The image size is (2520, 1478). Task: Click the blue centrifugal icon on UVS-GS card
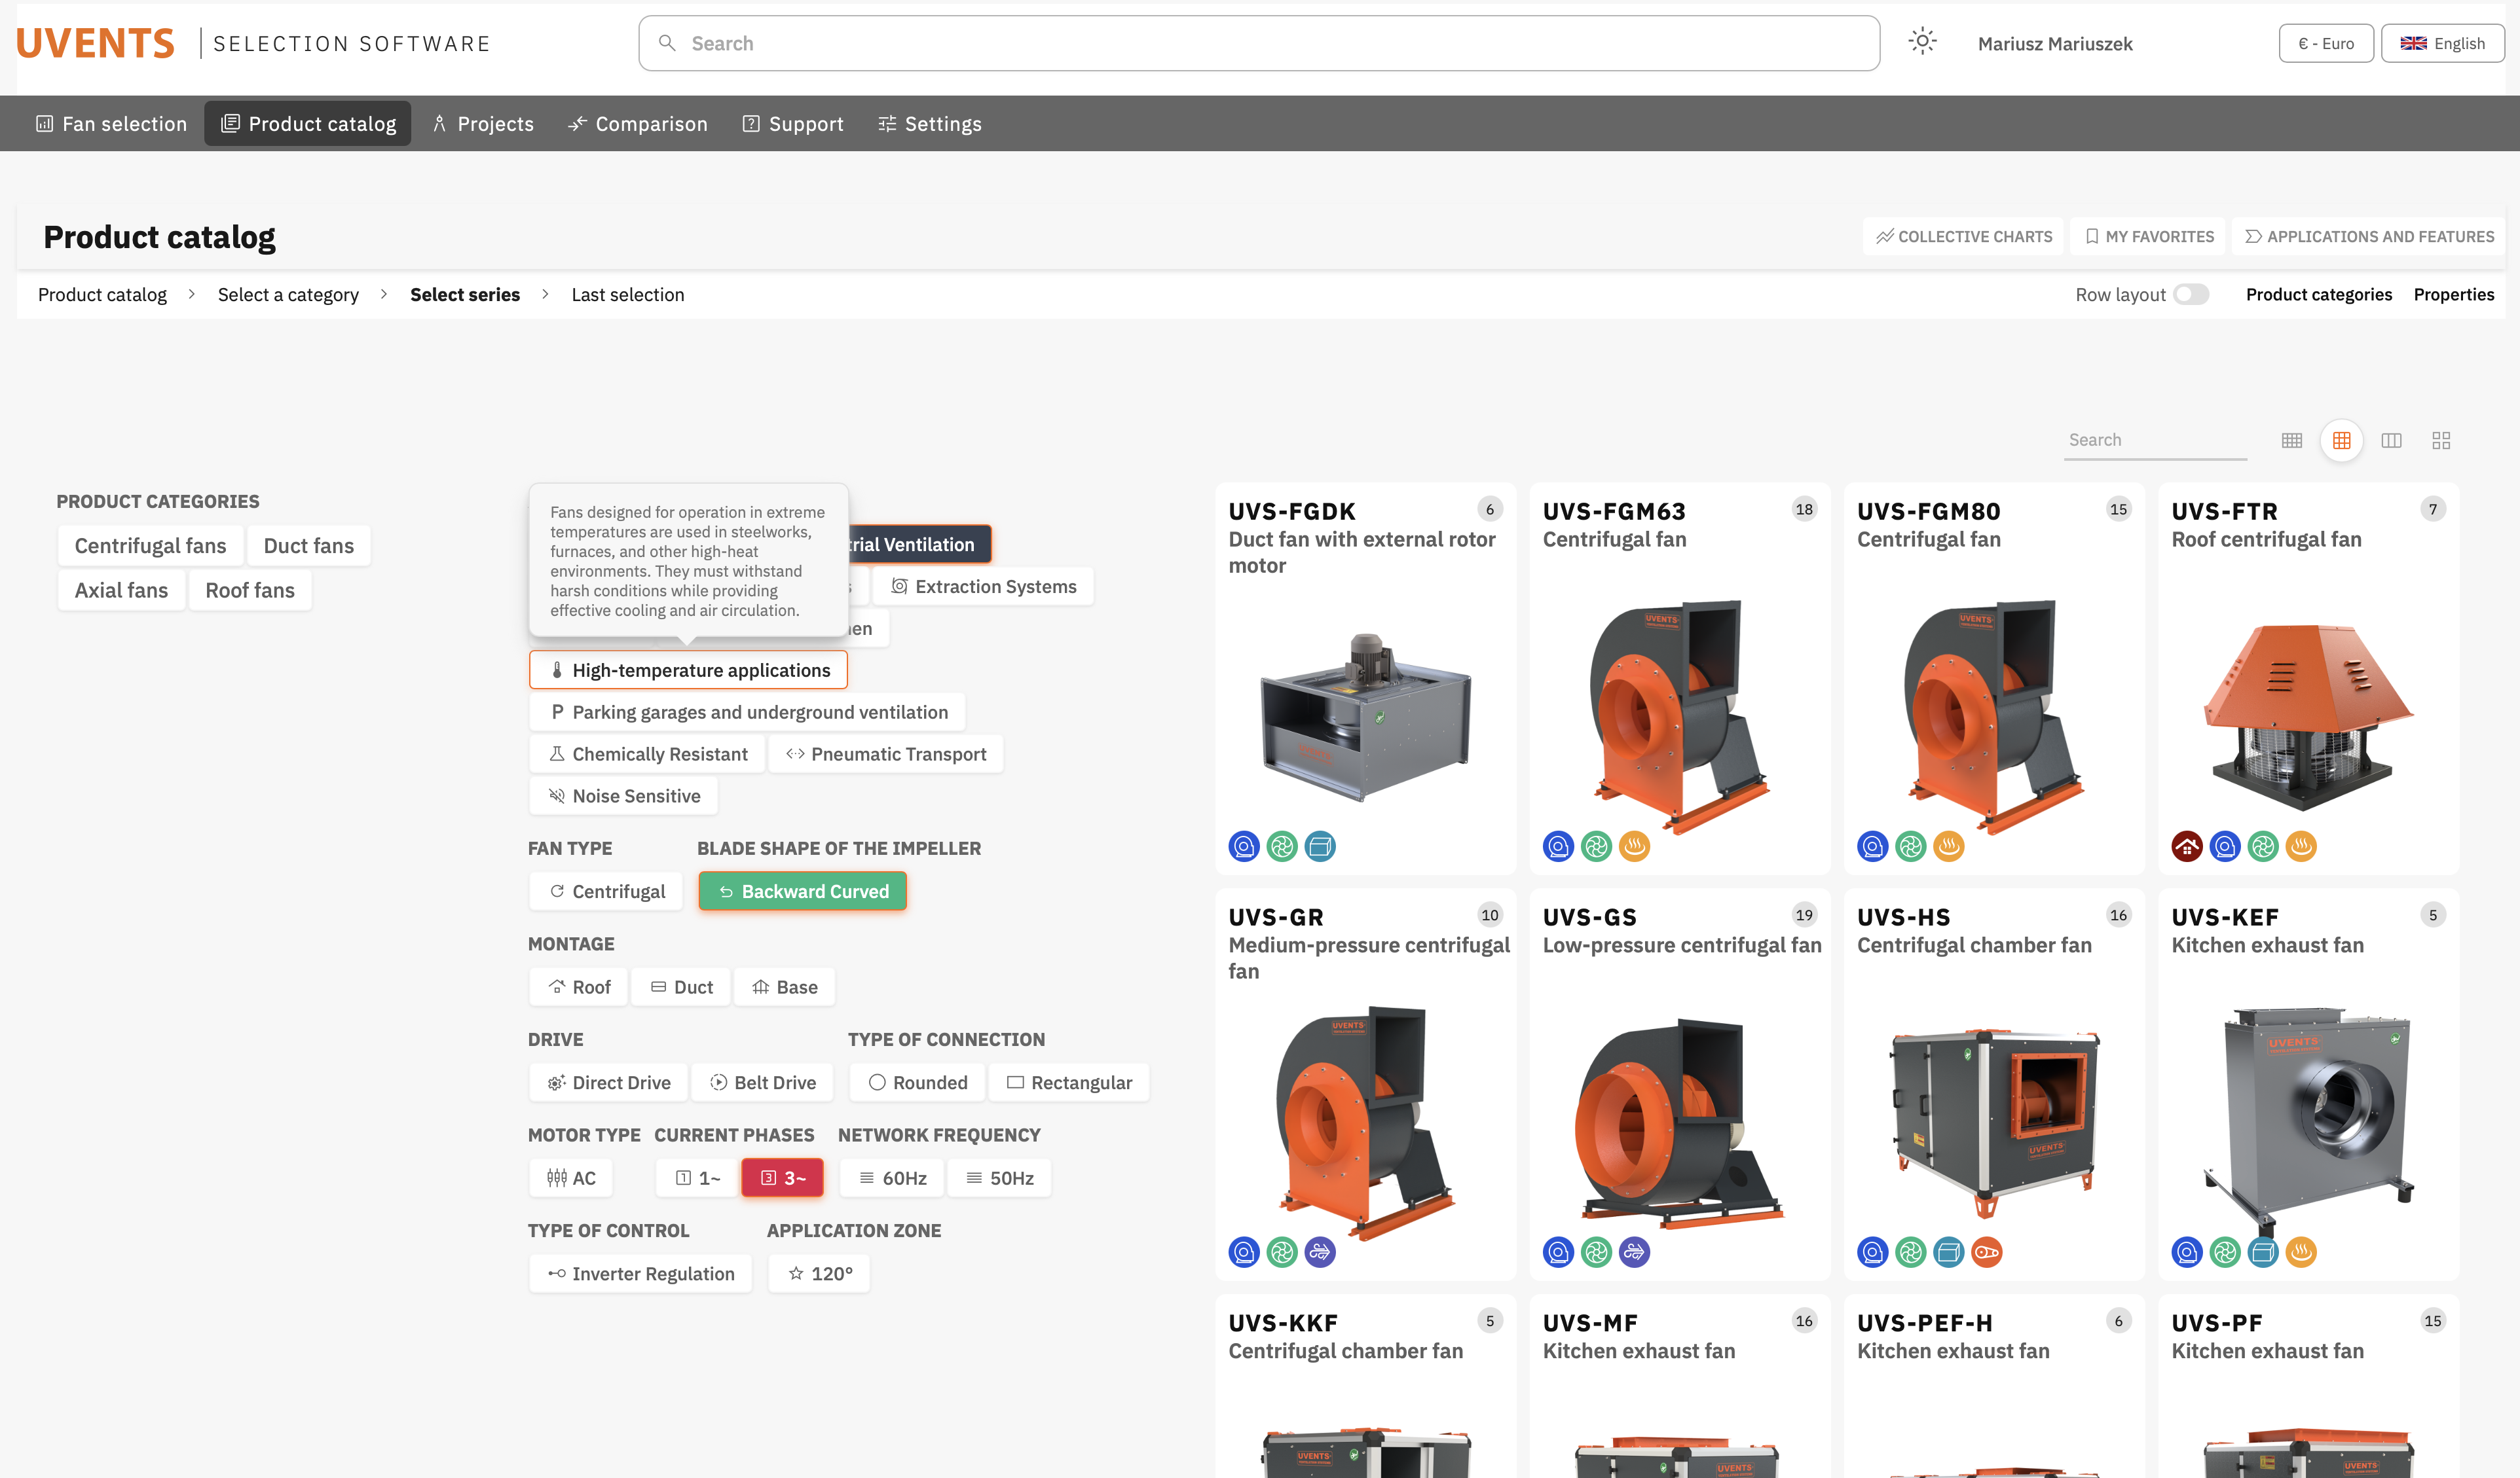[1558, 1252]
